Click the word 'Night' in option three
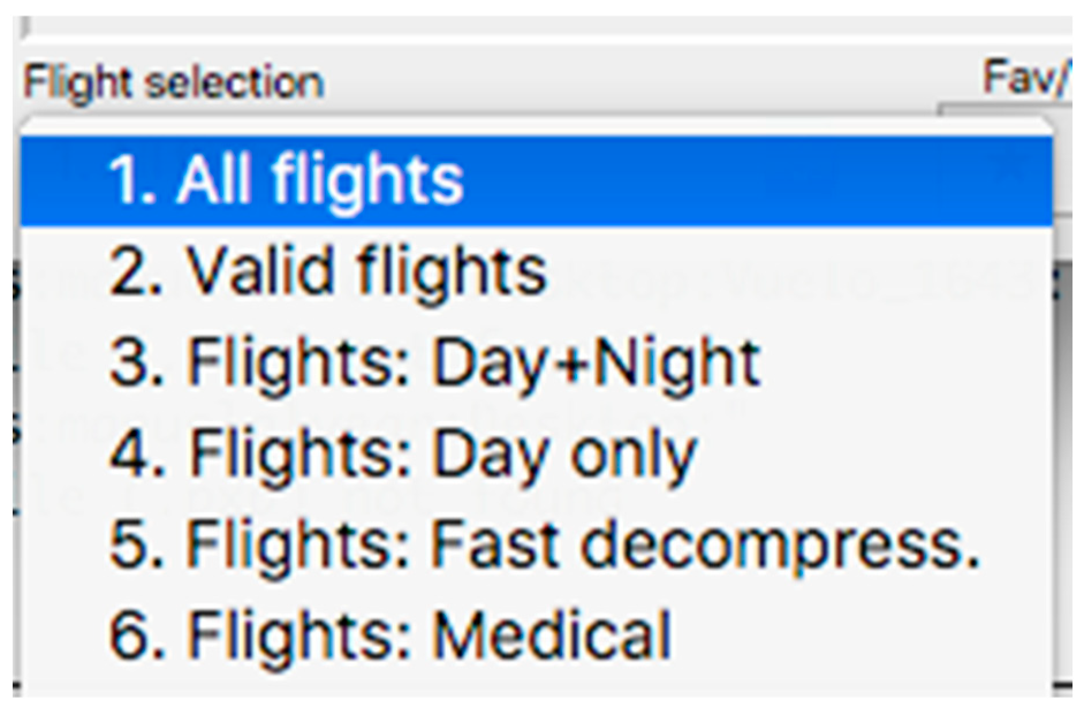 [x=677, y=363]
